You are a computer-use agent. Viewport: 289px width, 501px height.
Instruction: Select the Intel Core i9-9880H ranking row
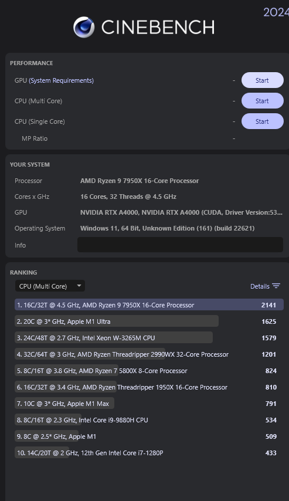click(x=149, y=420)
